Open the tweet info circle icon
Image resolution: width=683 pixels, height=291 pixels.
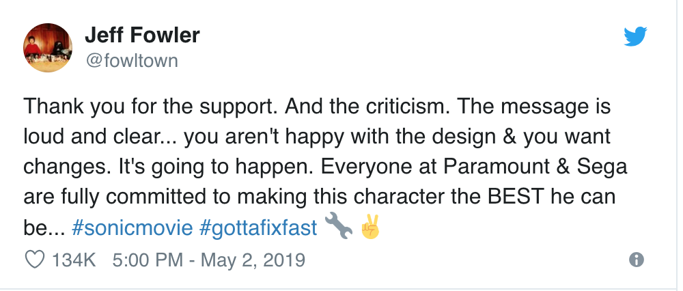tap(637, 260)
